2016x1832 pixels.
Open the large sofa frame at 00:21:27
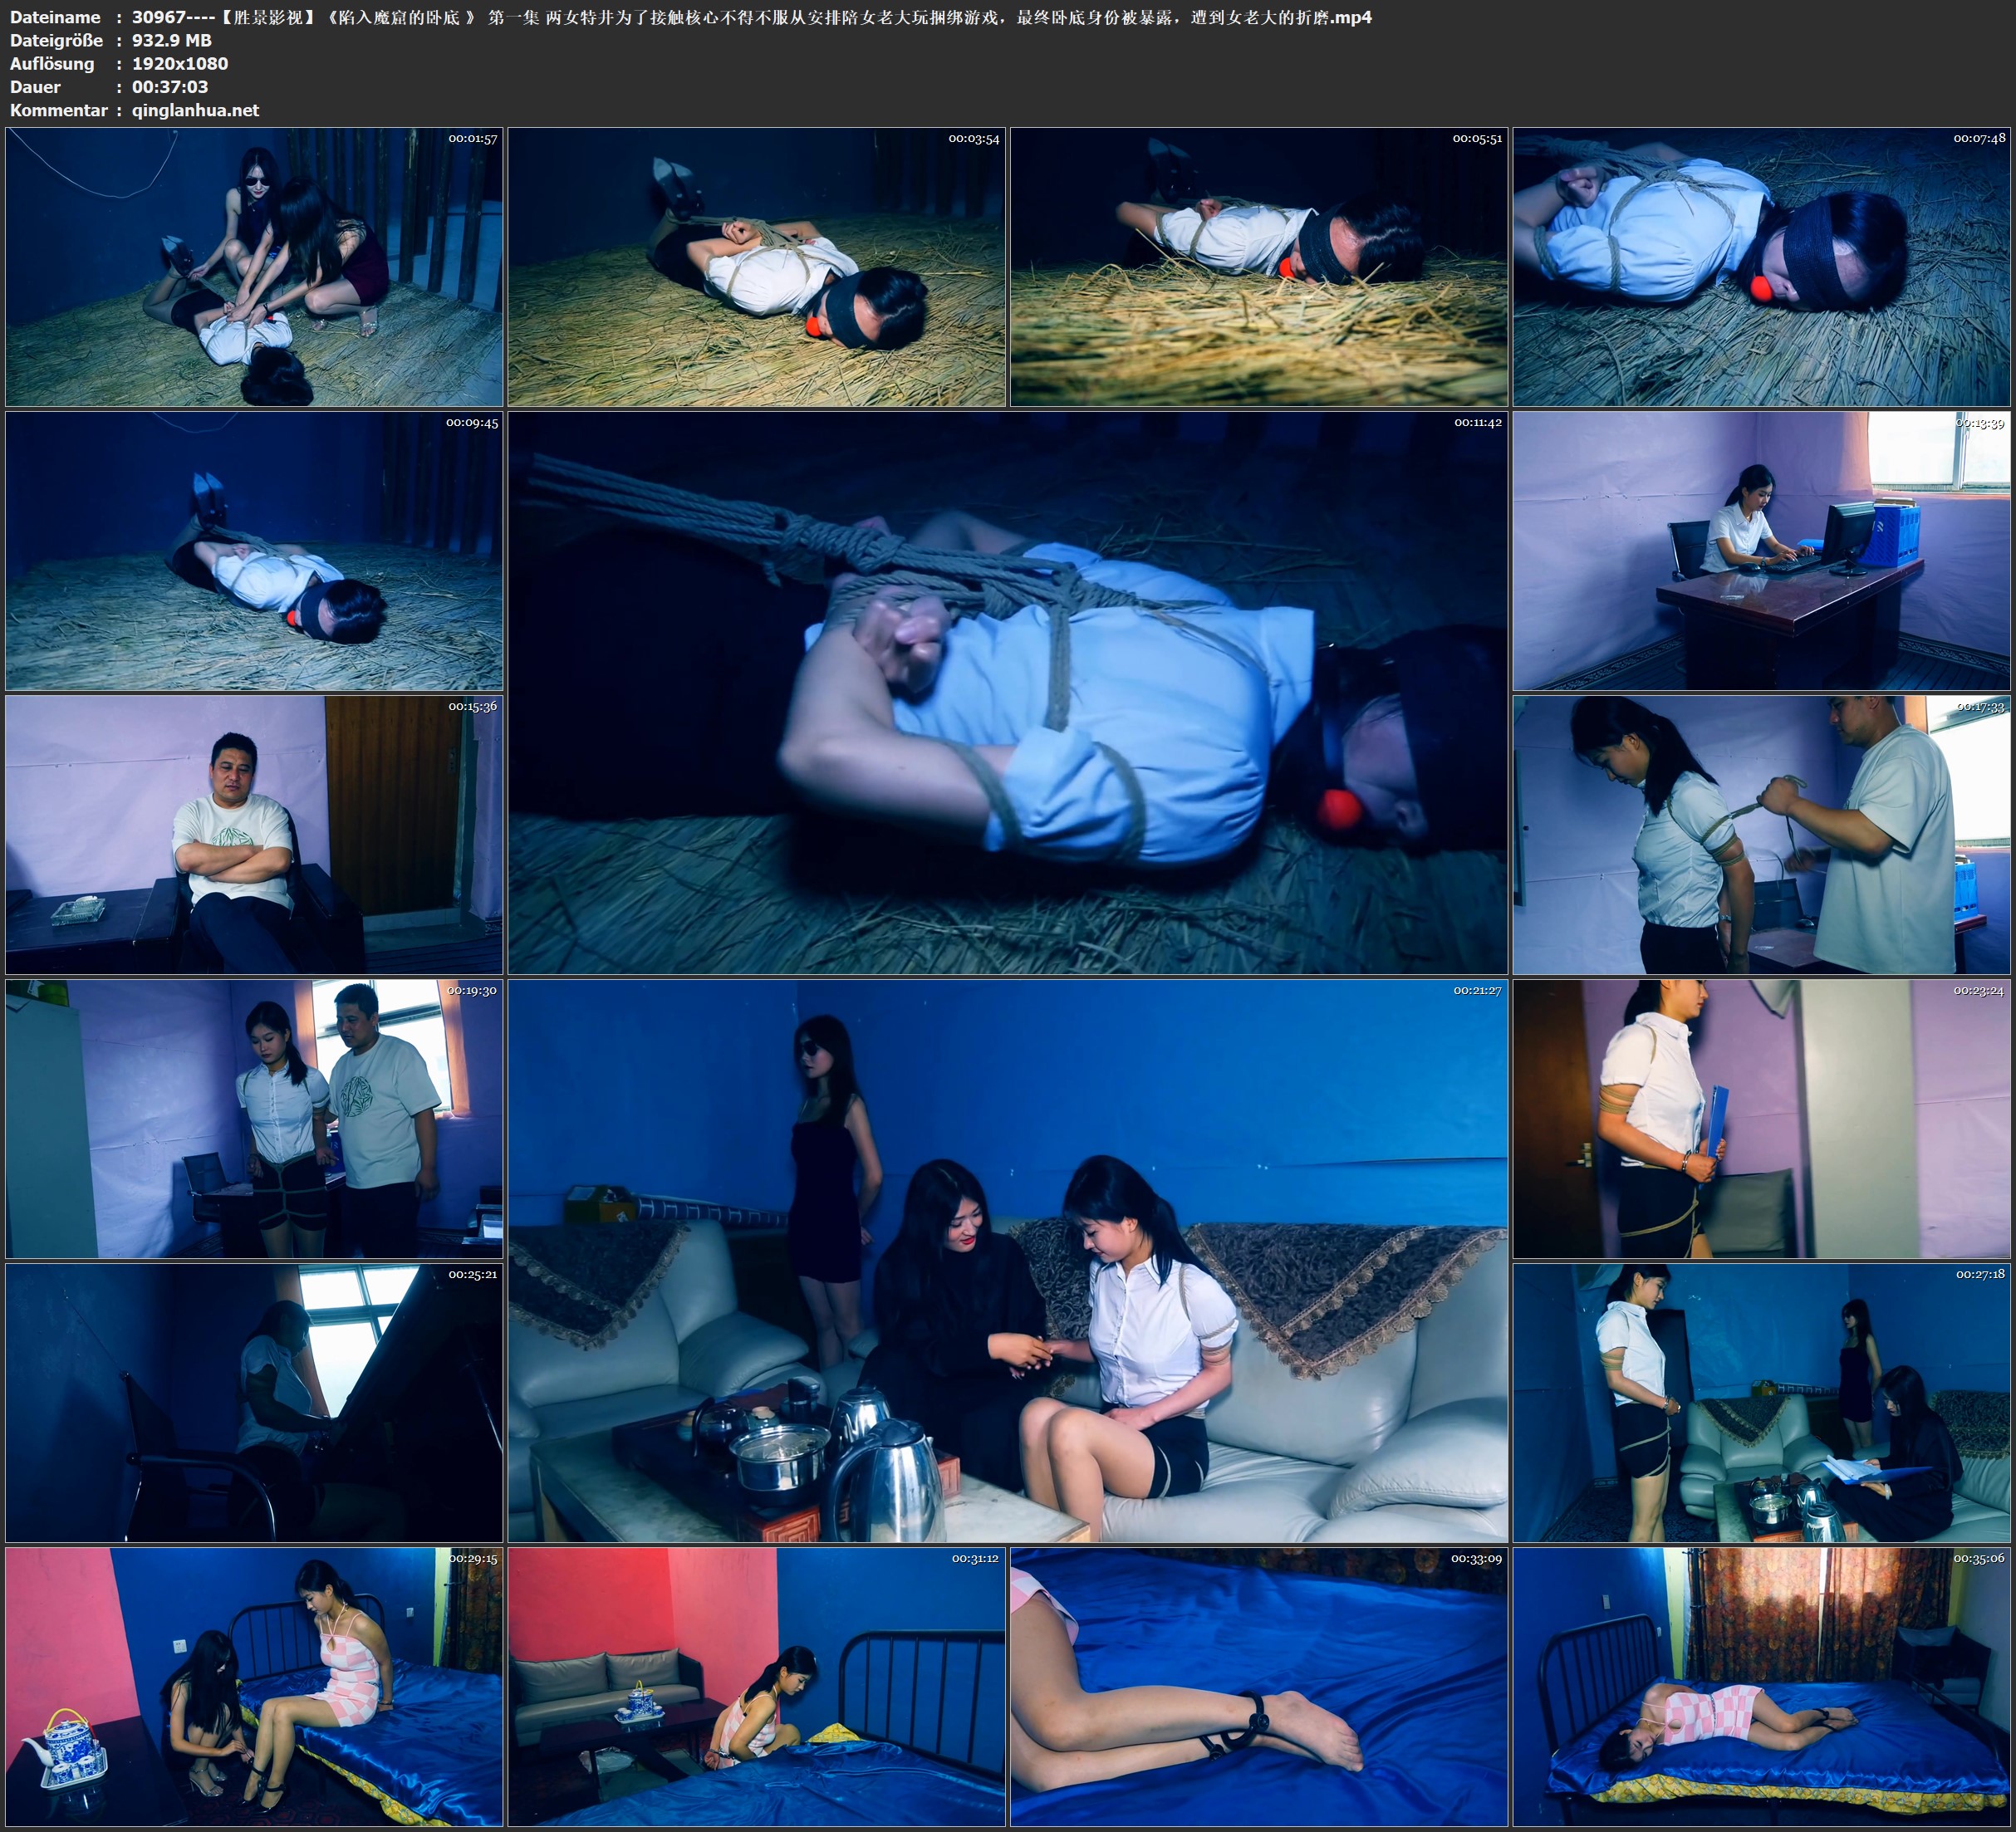coord(1007,1260)
